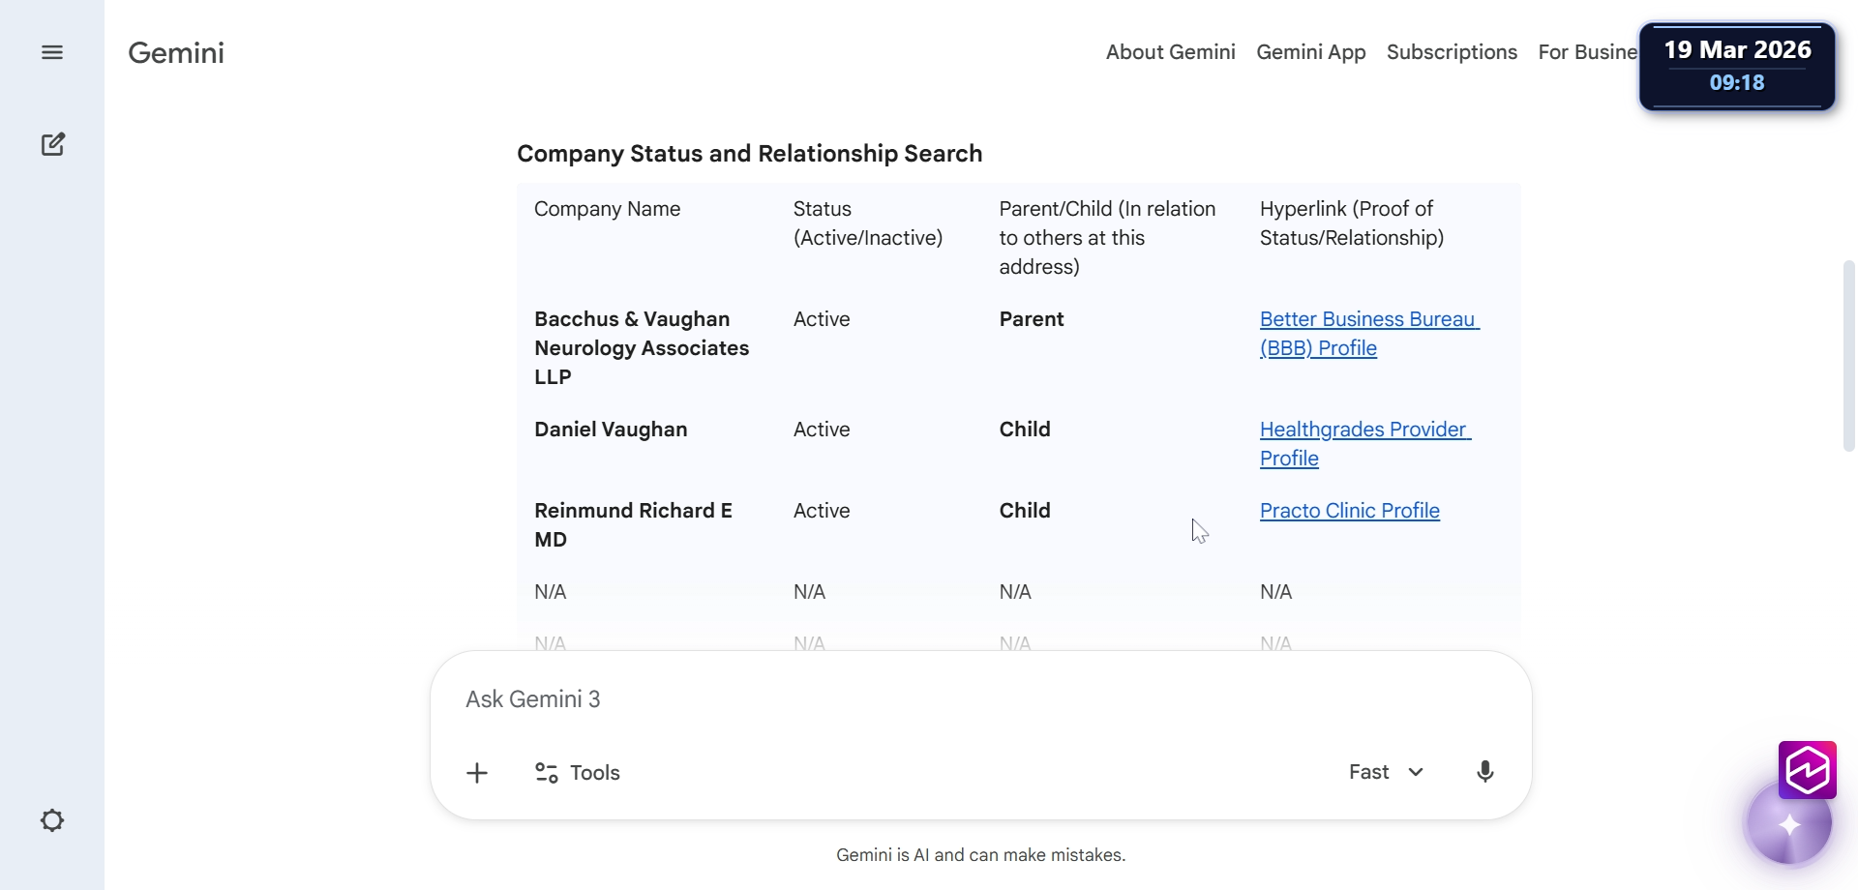Open the hamburger main menu
Image resolution: width=1858 pixels, height=890 pixels.
tap(52, 52)
